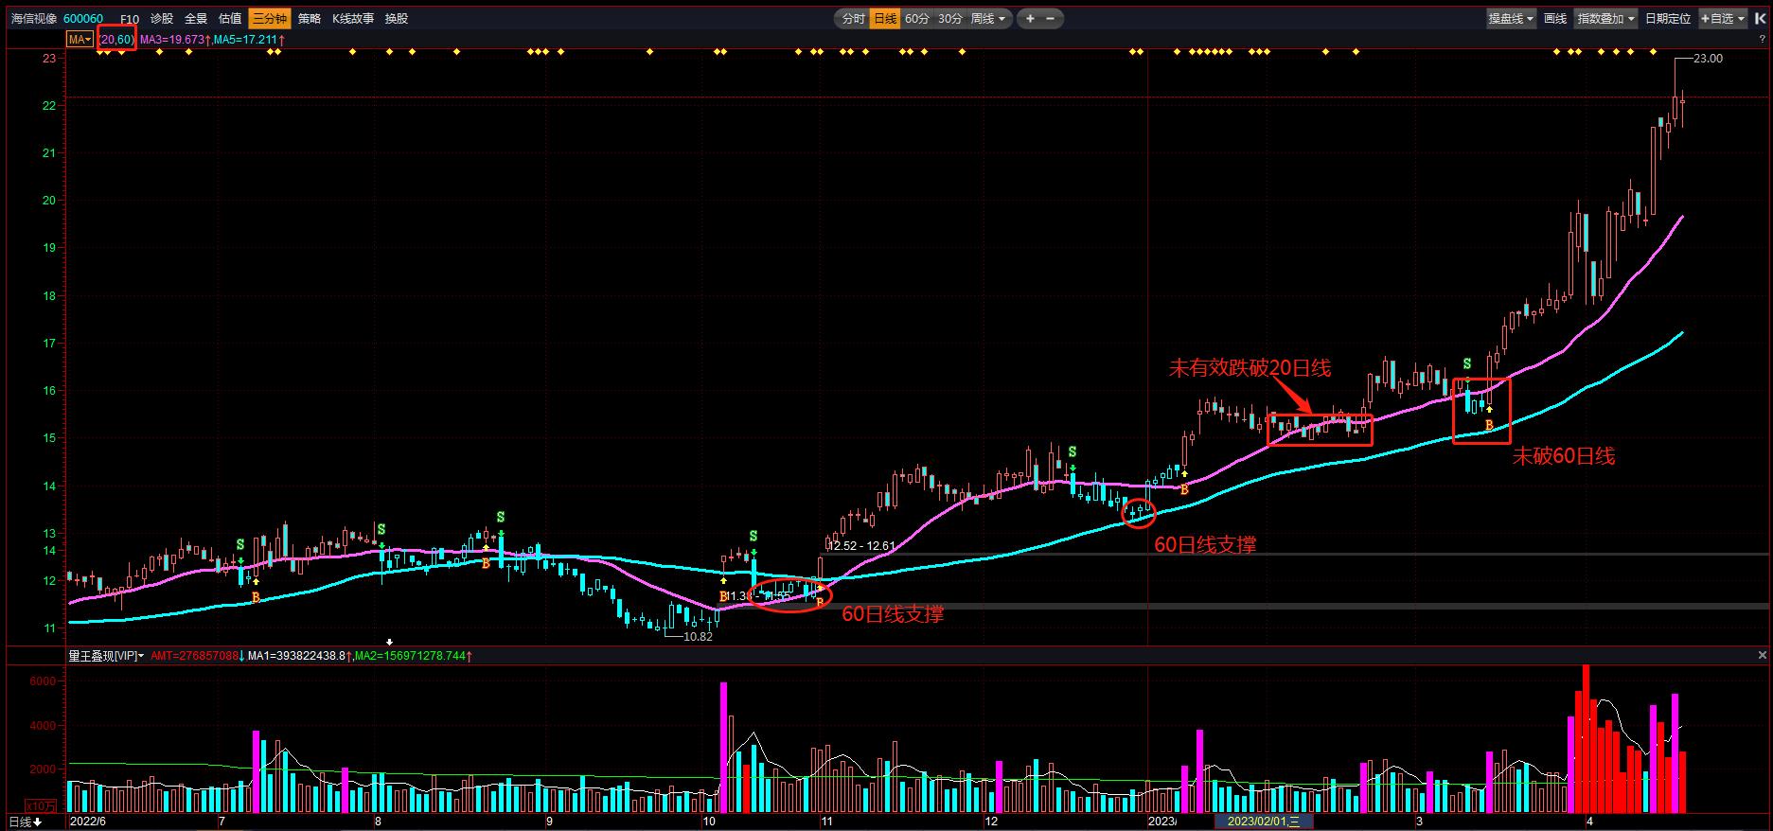Viewport: 1773px width, 831px height.
Task: Zoom in with the plus button
Action: point(1030,18)
